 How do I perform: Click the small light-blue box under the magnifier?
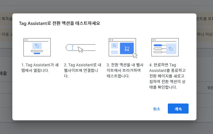click(x=114, y=52)
